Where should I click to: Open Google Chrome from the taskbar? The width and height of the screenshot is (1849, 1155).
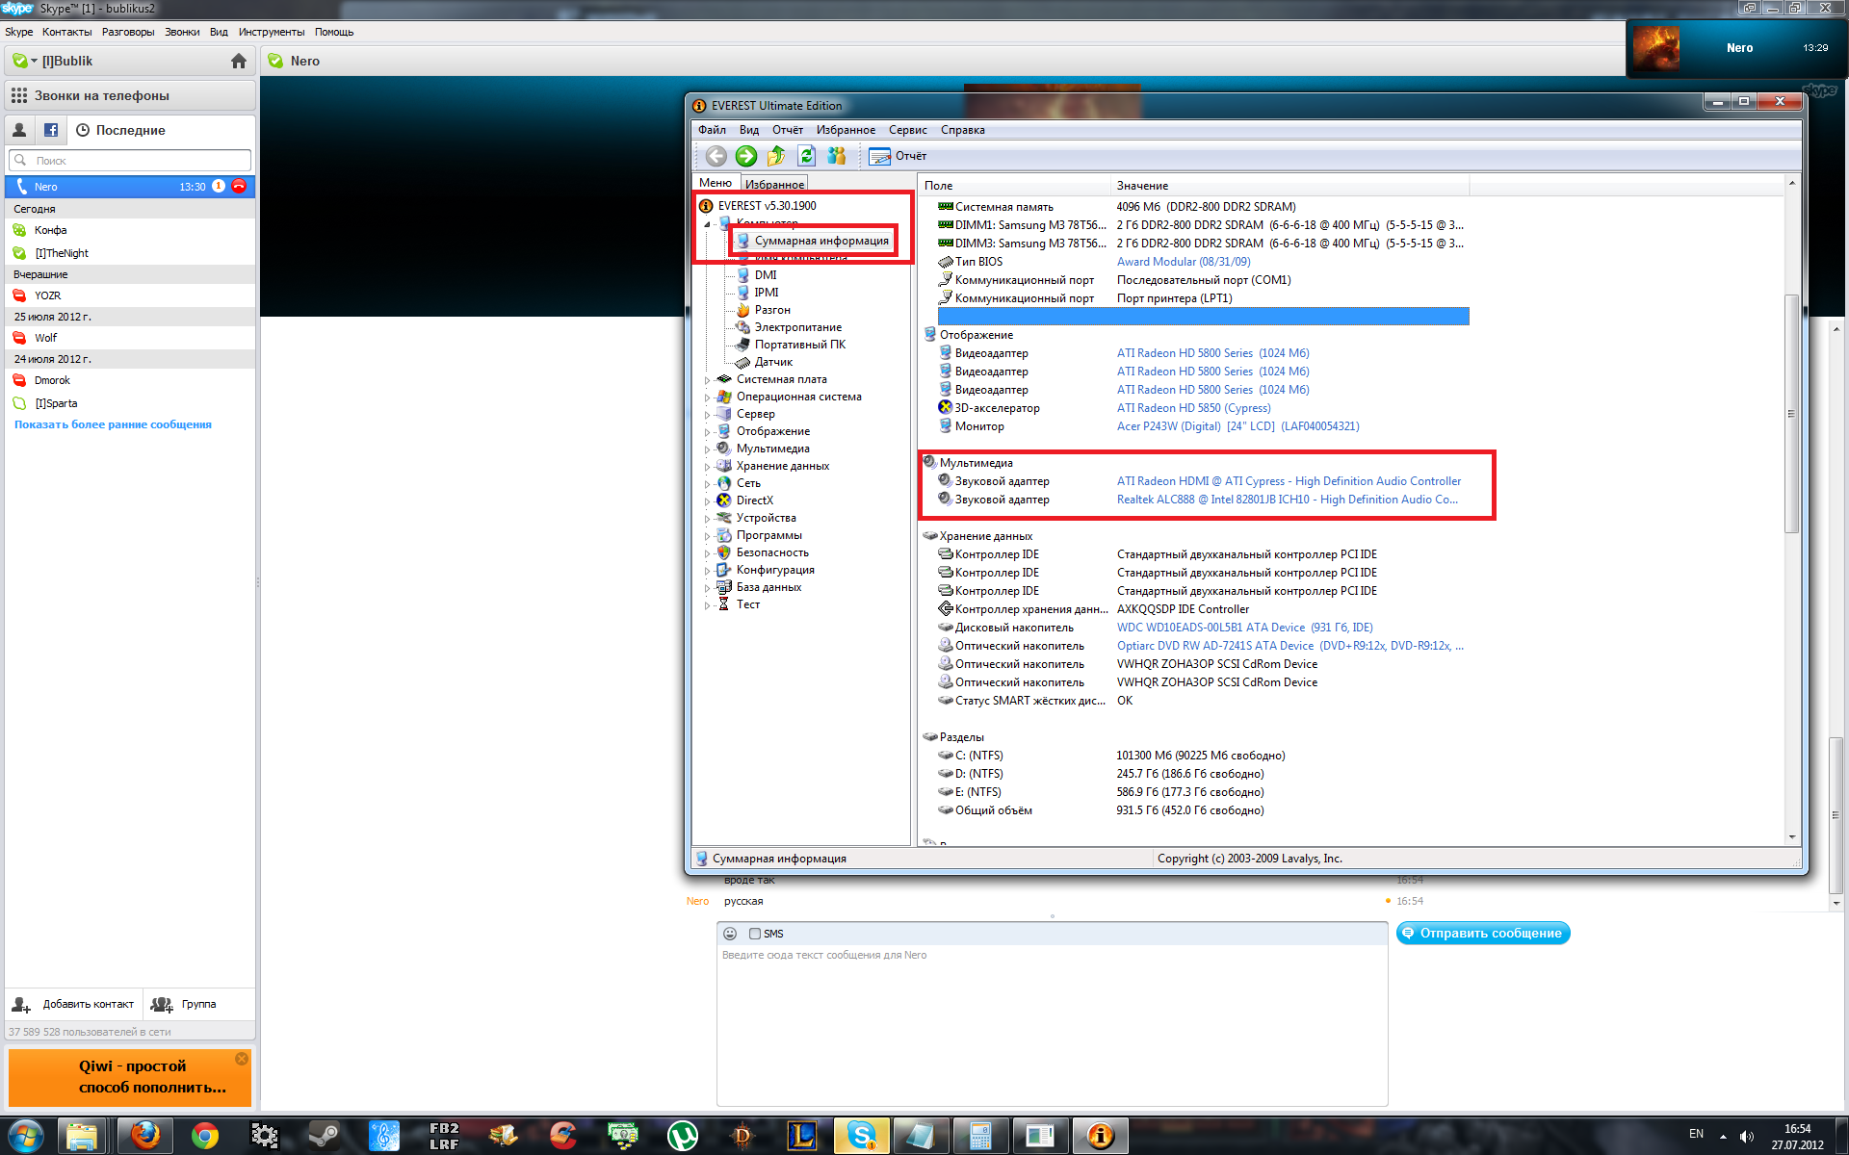(204, 1136)
